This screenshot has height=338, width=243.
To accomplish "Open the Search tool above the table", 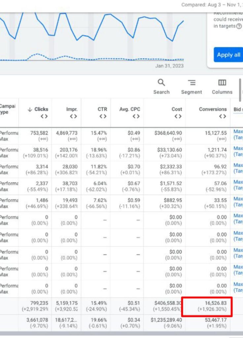I will click(161, 87).
